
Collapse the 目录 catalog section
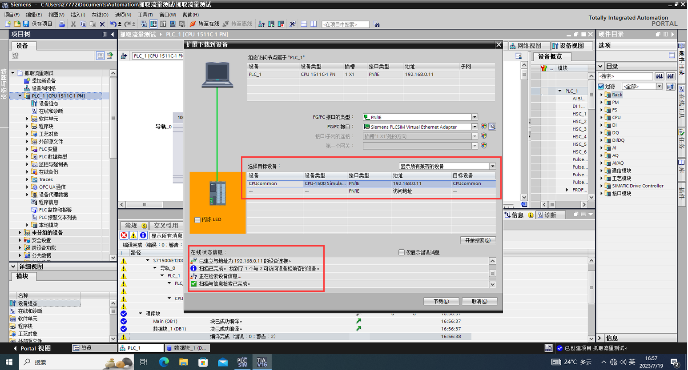(x=600, y=66)
